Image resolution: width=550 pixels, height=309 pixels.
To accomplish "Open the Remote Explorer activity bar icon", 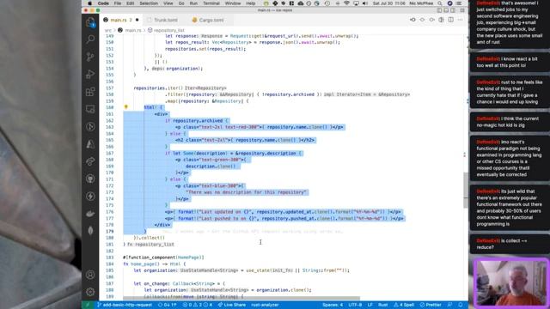I will 90,109.
